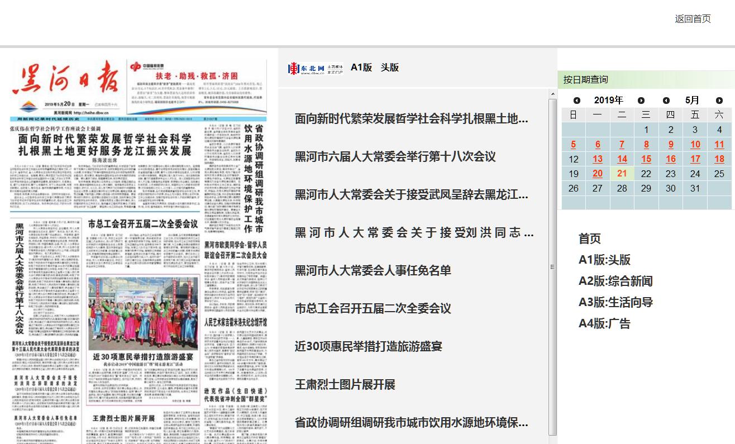Image resolution: width=735 pixels, height=444 pixels.
Task: Open A4版:广告 page
Action: [x=604, y=323]
